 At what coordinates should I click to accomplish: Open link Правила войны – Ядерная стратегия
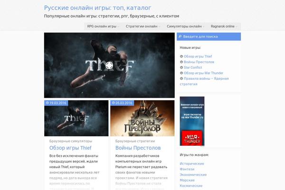click(204, 81)
